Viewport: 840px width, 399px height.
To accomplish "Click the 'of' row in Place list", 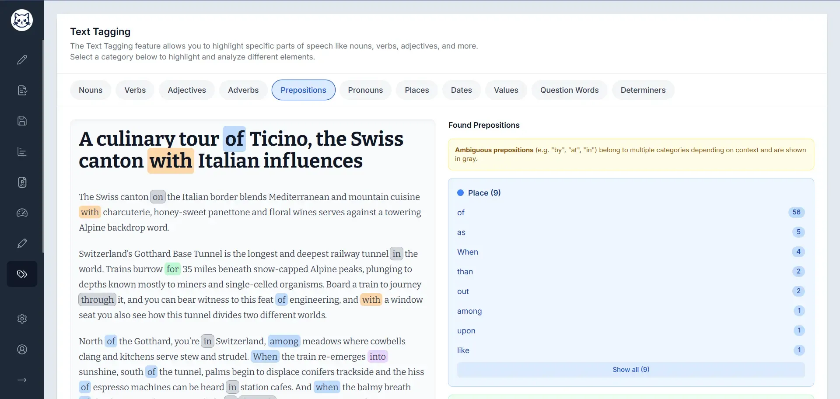I will (x=631, y=213).
